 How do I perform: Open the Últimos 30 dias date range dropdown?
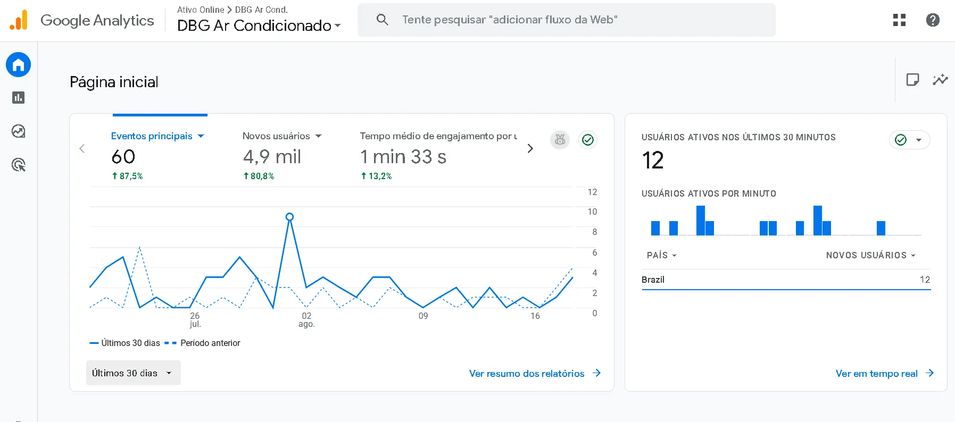coord(134,373)
